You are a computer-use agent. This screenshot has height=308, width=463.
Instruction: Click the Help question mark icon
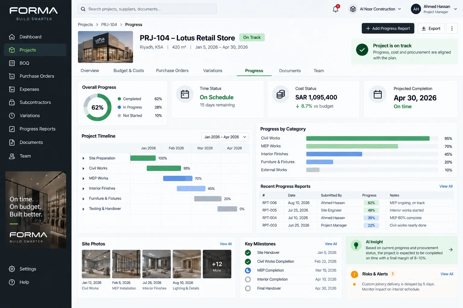point(12,282)
